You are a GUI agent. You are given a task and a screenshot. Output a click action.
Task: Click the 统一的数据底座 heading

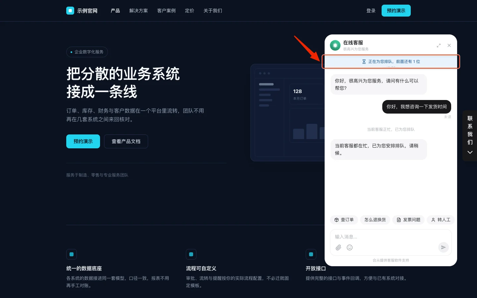[84, 269]
